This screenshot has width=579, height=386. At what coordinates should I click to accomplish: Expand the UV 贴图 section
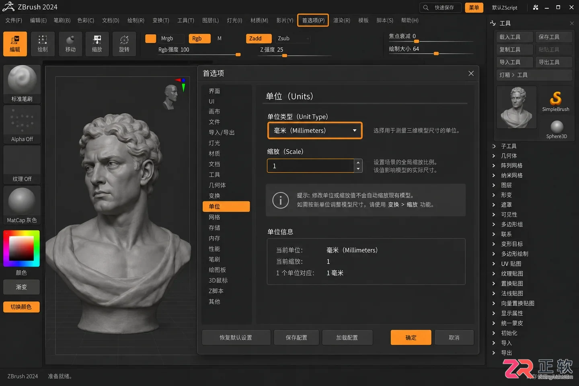tap(511, 264)
